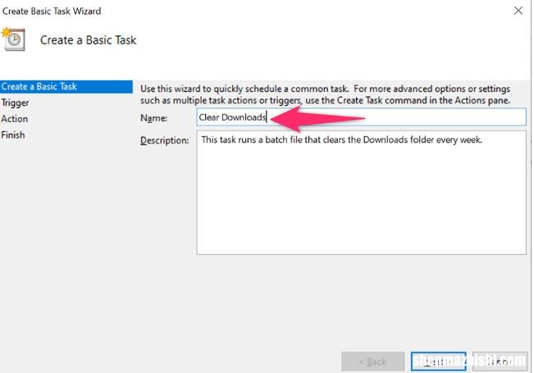The image size is (534, 373).
Task: Click empty space inside the Description box
Action: tap(361, 205)
